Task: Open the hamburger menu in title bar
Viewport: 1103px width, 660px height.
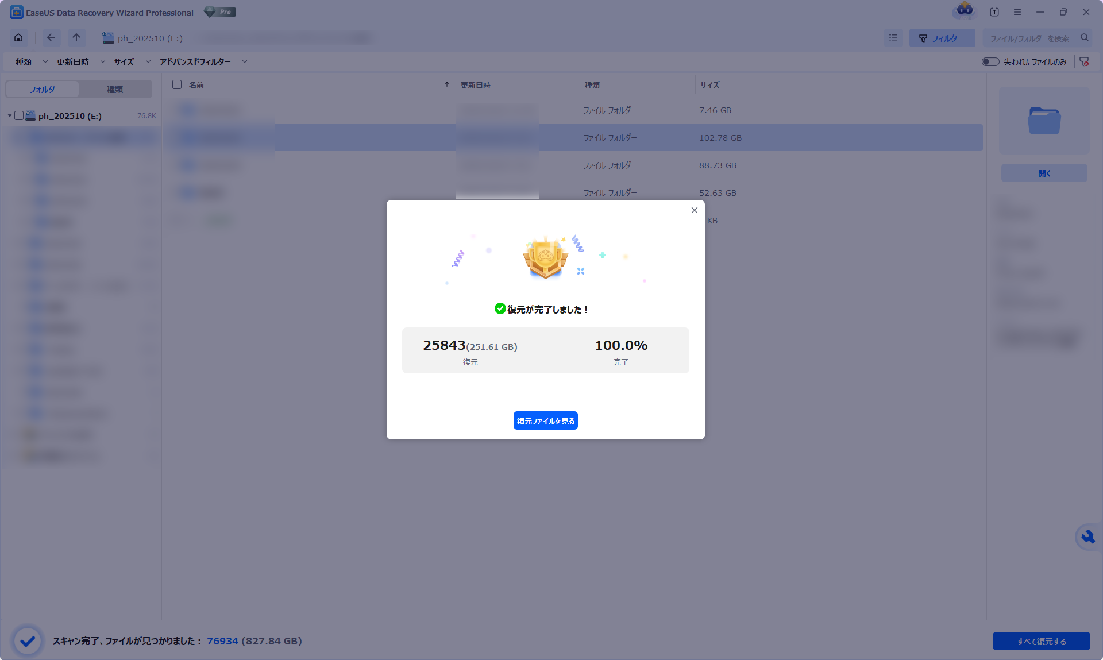Action: 1017,11
